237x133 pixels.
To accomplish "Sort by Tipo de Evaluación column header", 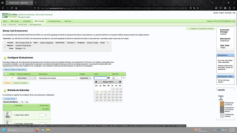I will tap(24, 74).
